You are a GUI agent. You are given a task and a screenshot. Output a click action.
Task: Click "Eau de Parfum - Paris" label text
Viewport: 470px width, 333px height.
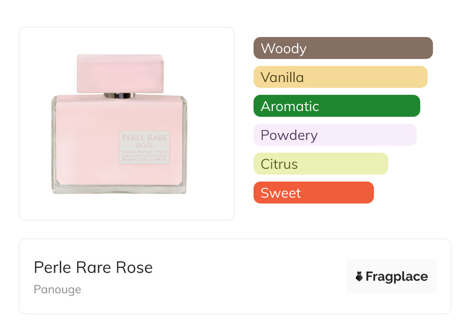coord(144,151)
